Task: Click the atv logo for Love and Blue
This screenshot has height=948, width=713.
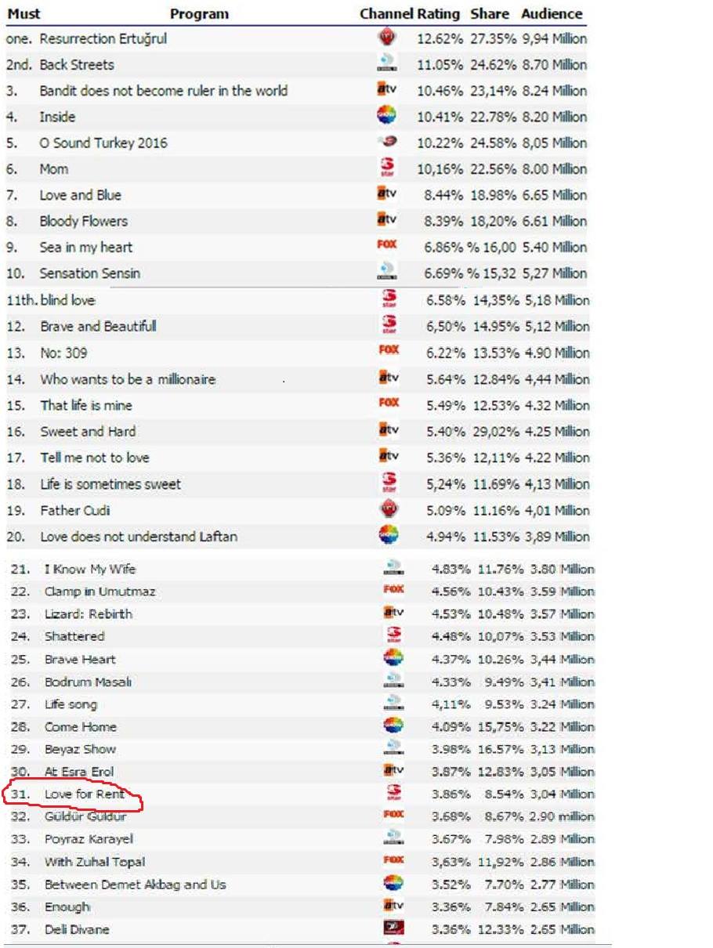Action: (x=387, y=194)
